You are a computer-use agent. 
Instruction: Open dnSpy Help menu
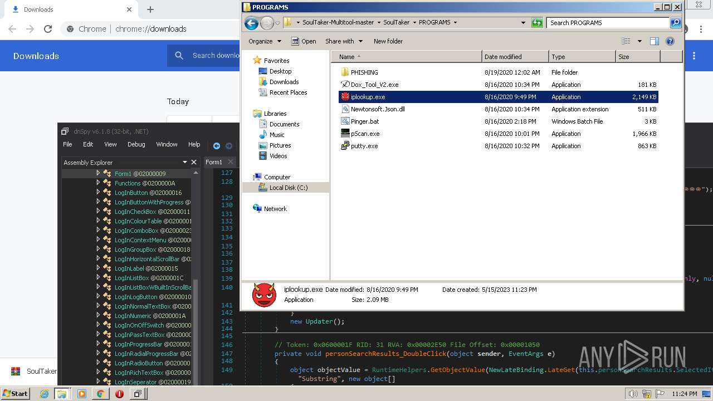click(x=194, y=144)
